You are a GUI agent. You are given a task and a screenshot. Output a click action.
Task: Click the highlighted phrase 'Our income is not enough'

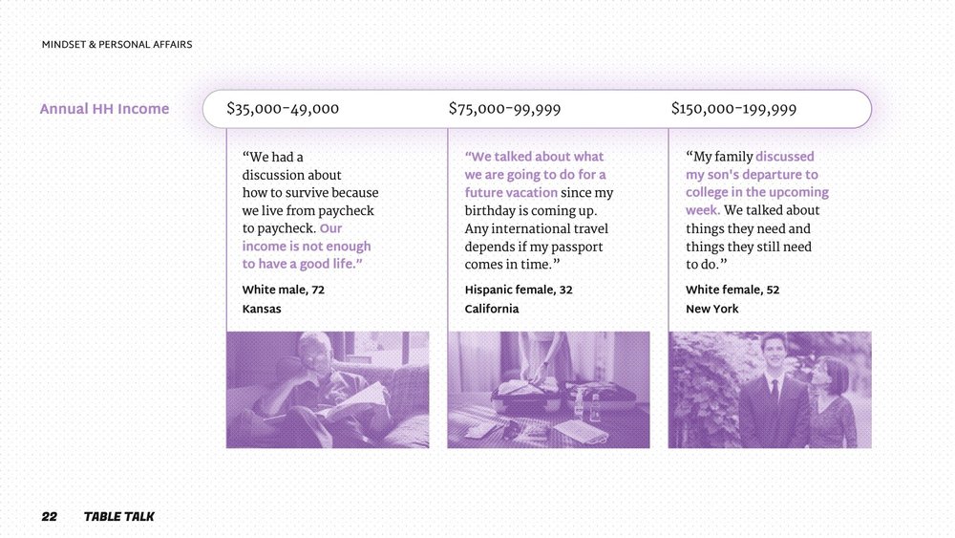pyautogui.click(x=307, y=238)
